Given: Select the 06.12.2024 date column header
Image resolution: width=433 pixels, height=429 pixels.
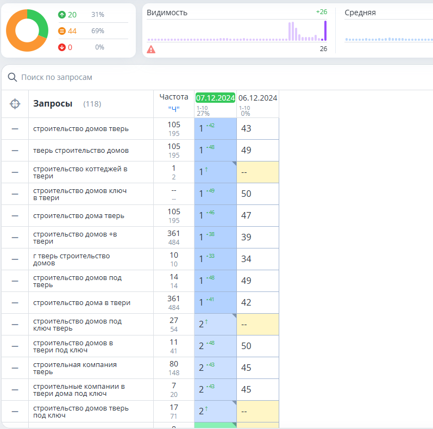Looking at the screenshot, I should click(258, 98).
